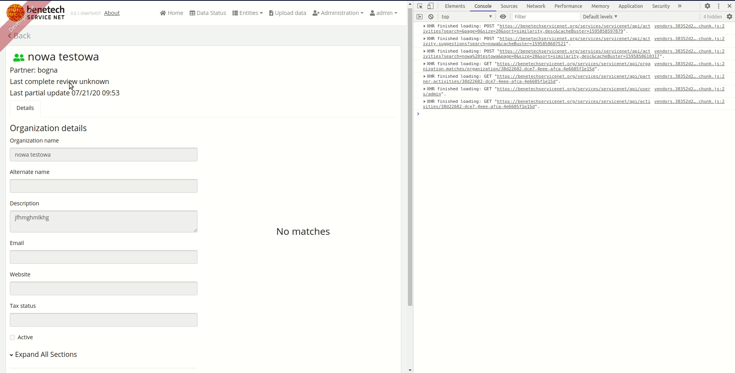Viewport: 735px width, 373px height.
Task: Open the DevTools settings gear
Action: [x=708, y=6]
